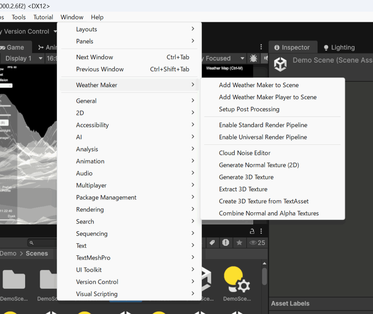The image size is (373, 314).
Task: Open the three-dot menu above Project panel
Action: (x=261, y=231)
